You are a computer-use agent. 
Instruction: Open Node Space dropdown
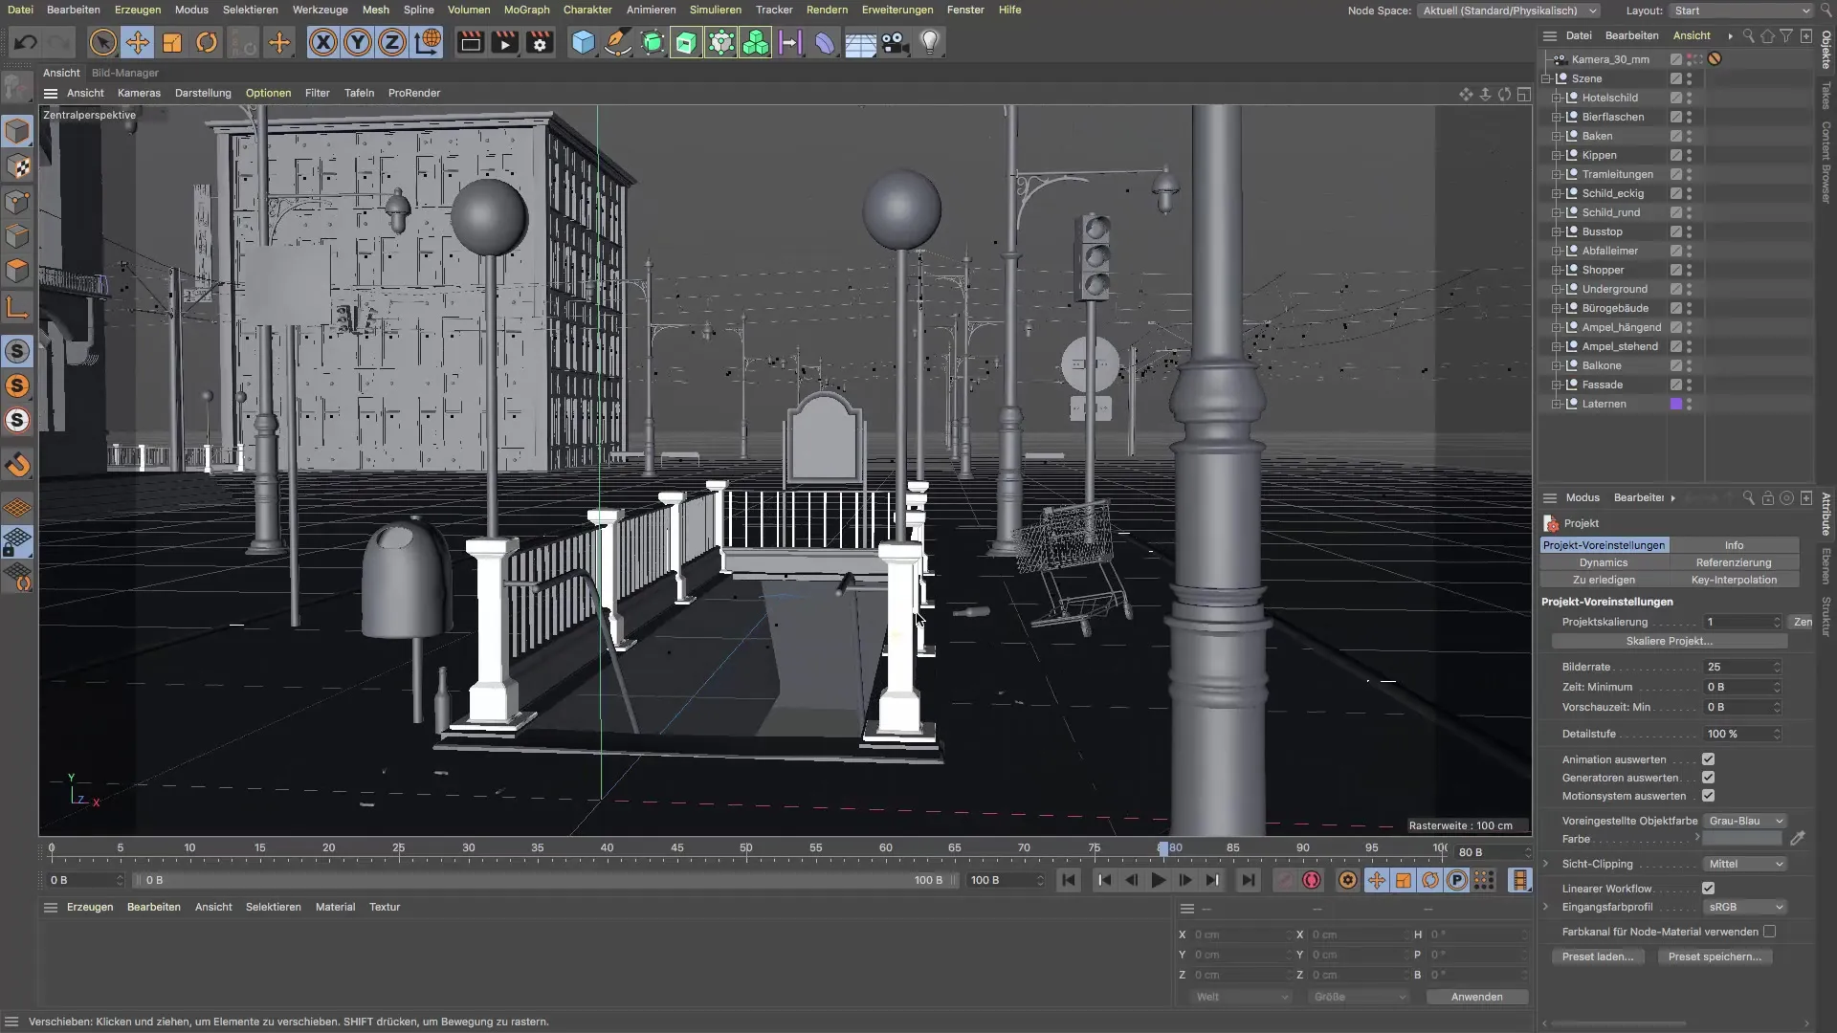pos(1509,11)
